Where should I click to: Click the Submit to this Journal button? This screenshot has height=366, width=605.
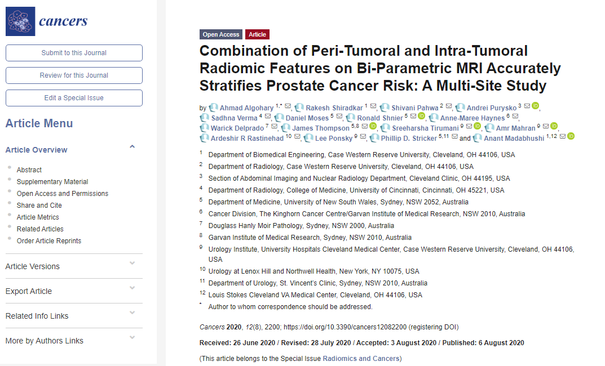click(73, 53)
